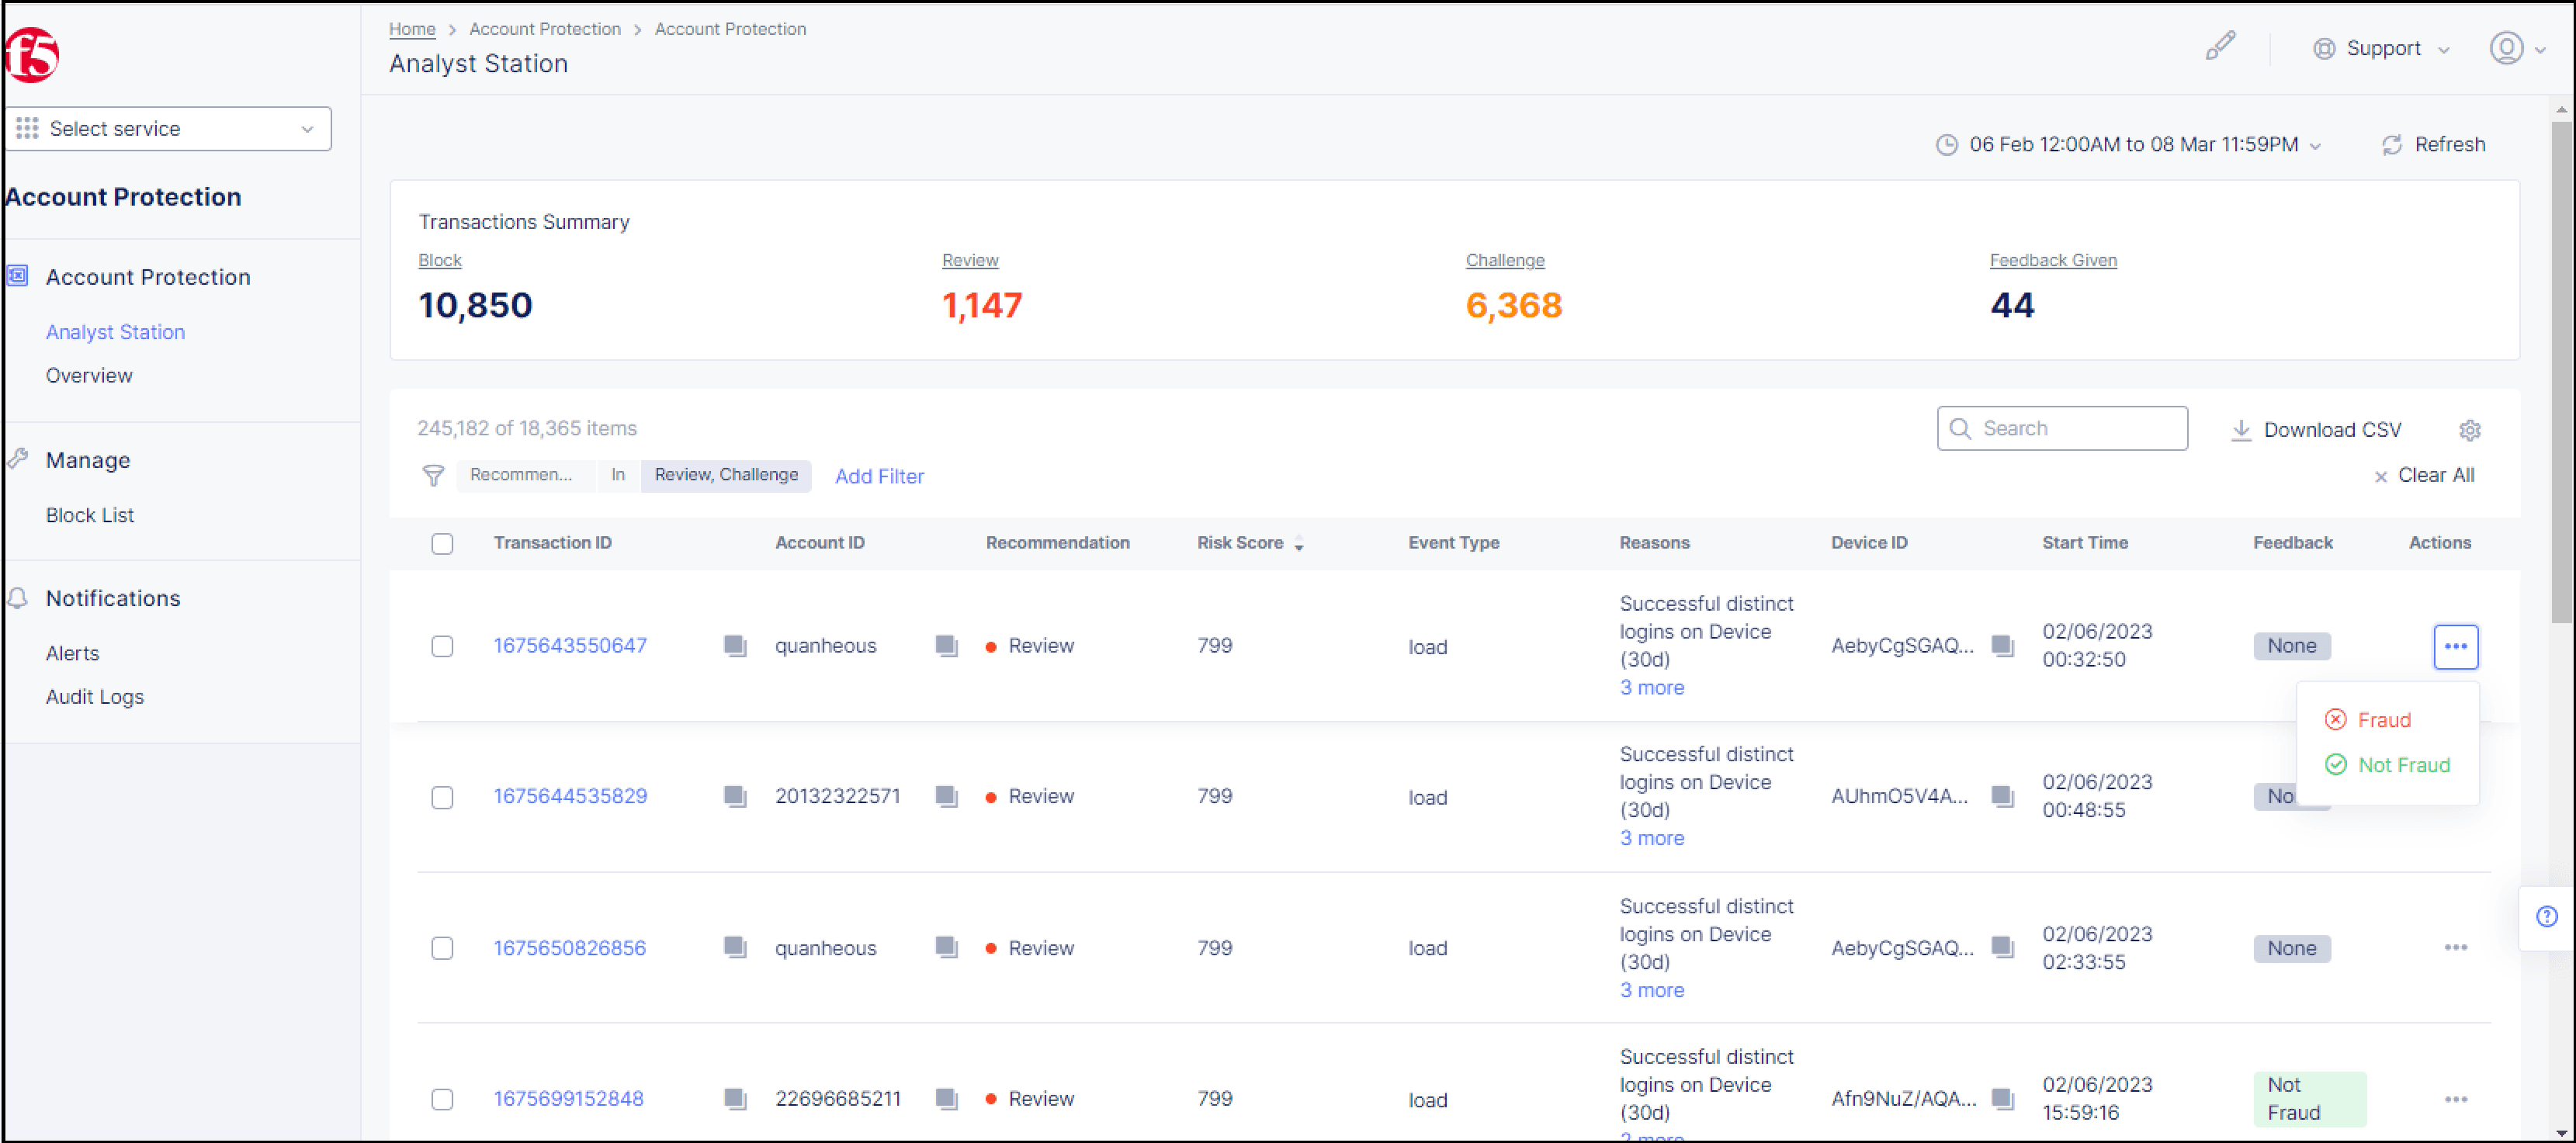Open table settings gear icon
This screenshot has width=2576, height=1143.
(x=2469, y=430)
